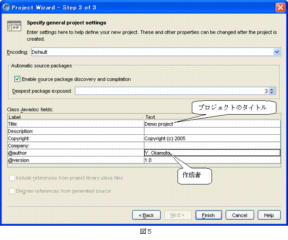The width and height of the screenshot is (288, 240).
Task: Toggle Enable source package discovery checkbox
Action: 17,79
